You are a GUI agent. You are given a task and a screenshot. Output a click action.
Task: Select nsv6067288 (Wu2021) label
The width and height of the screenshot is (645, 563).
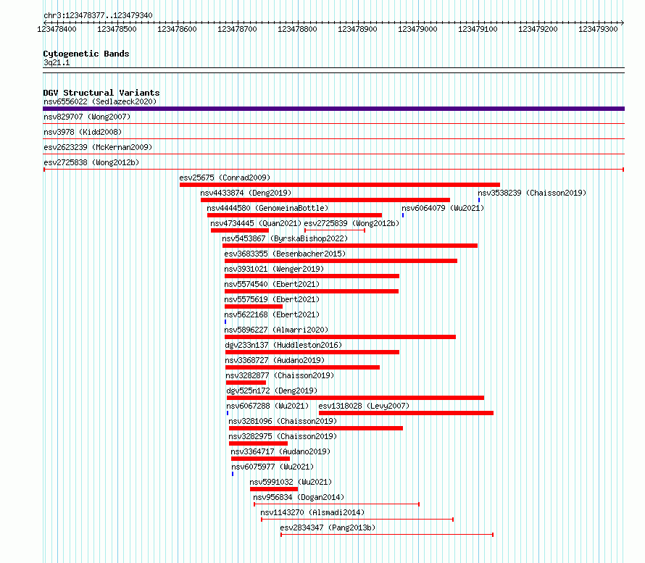(x=267, y=406)
